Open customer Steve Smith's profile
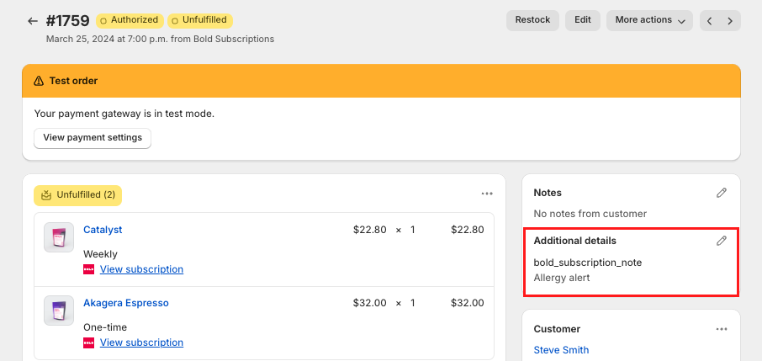Image resolution: width=762 pixels, height=361 pixels. coord(561,350)
